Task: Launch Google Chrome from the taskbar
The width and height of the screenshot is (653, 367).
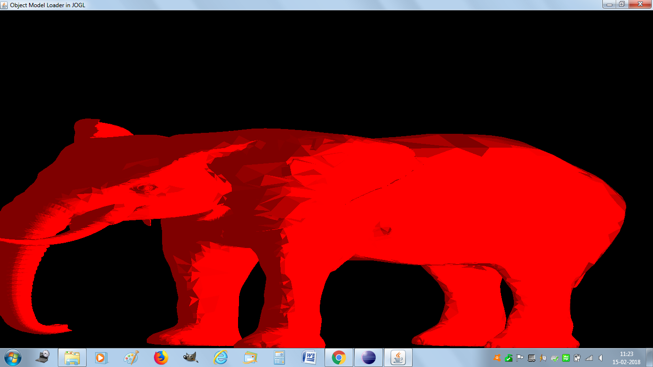Action: click(338, 356)
